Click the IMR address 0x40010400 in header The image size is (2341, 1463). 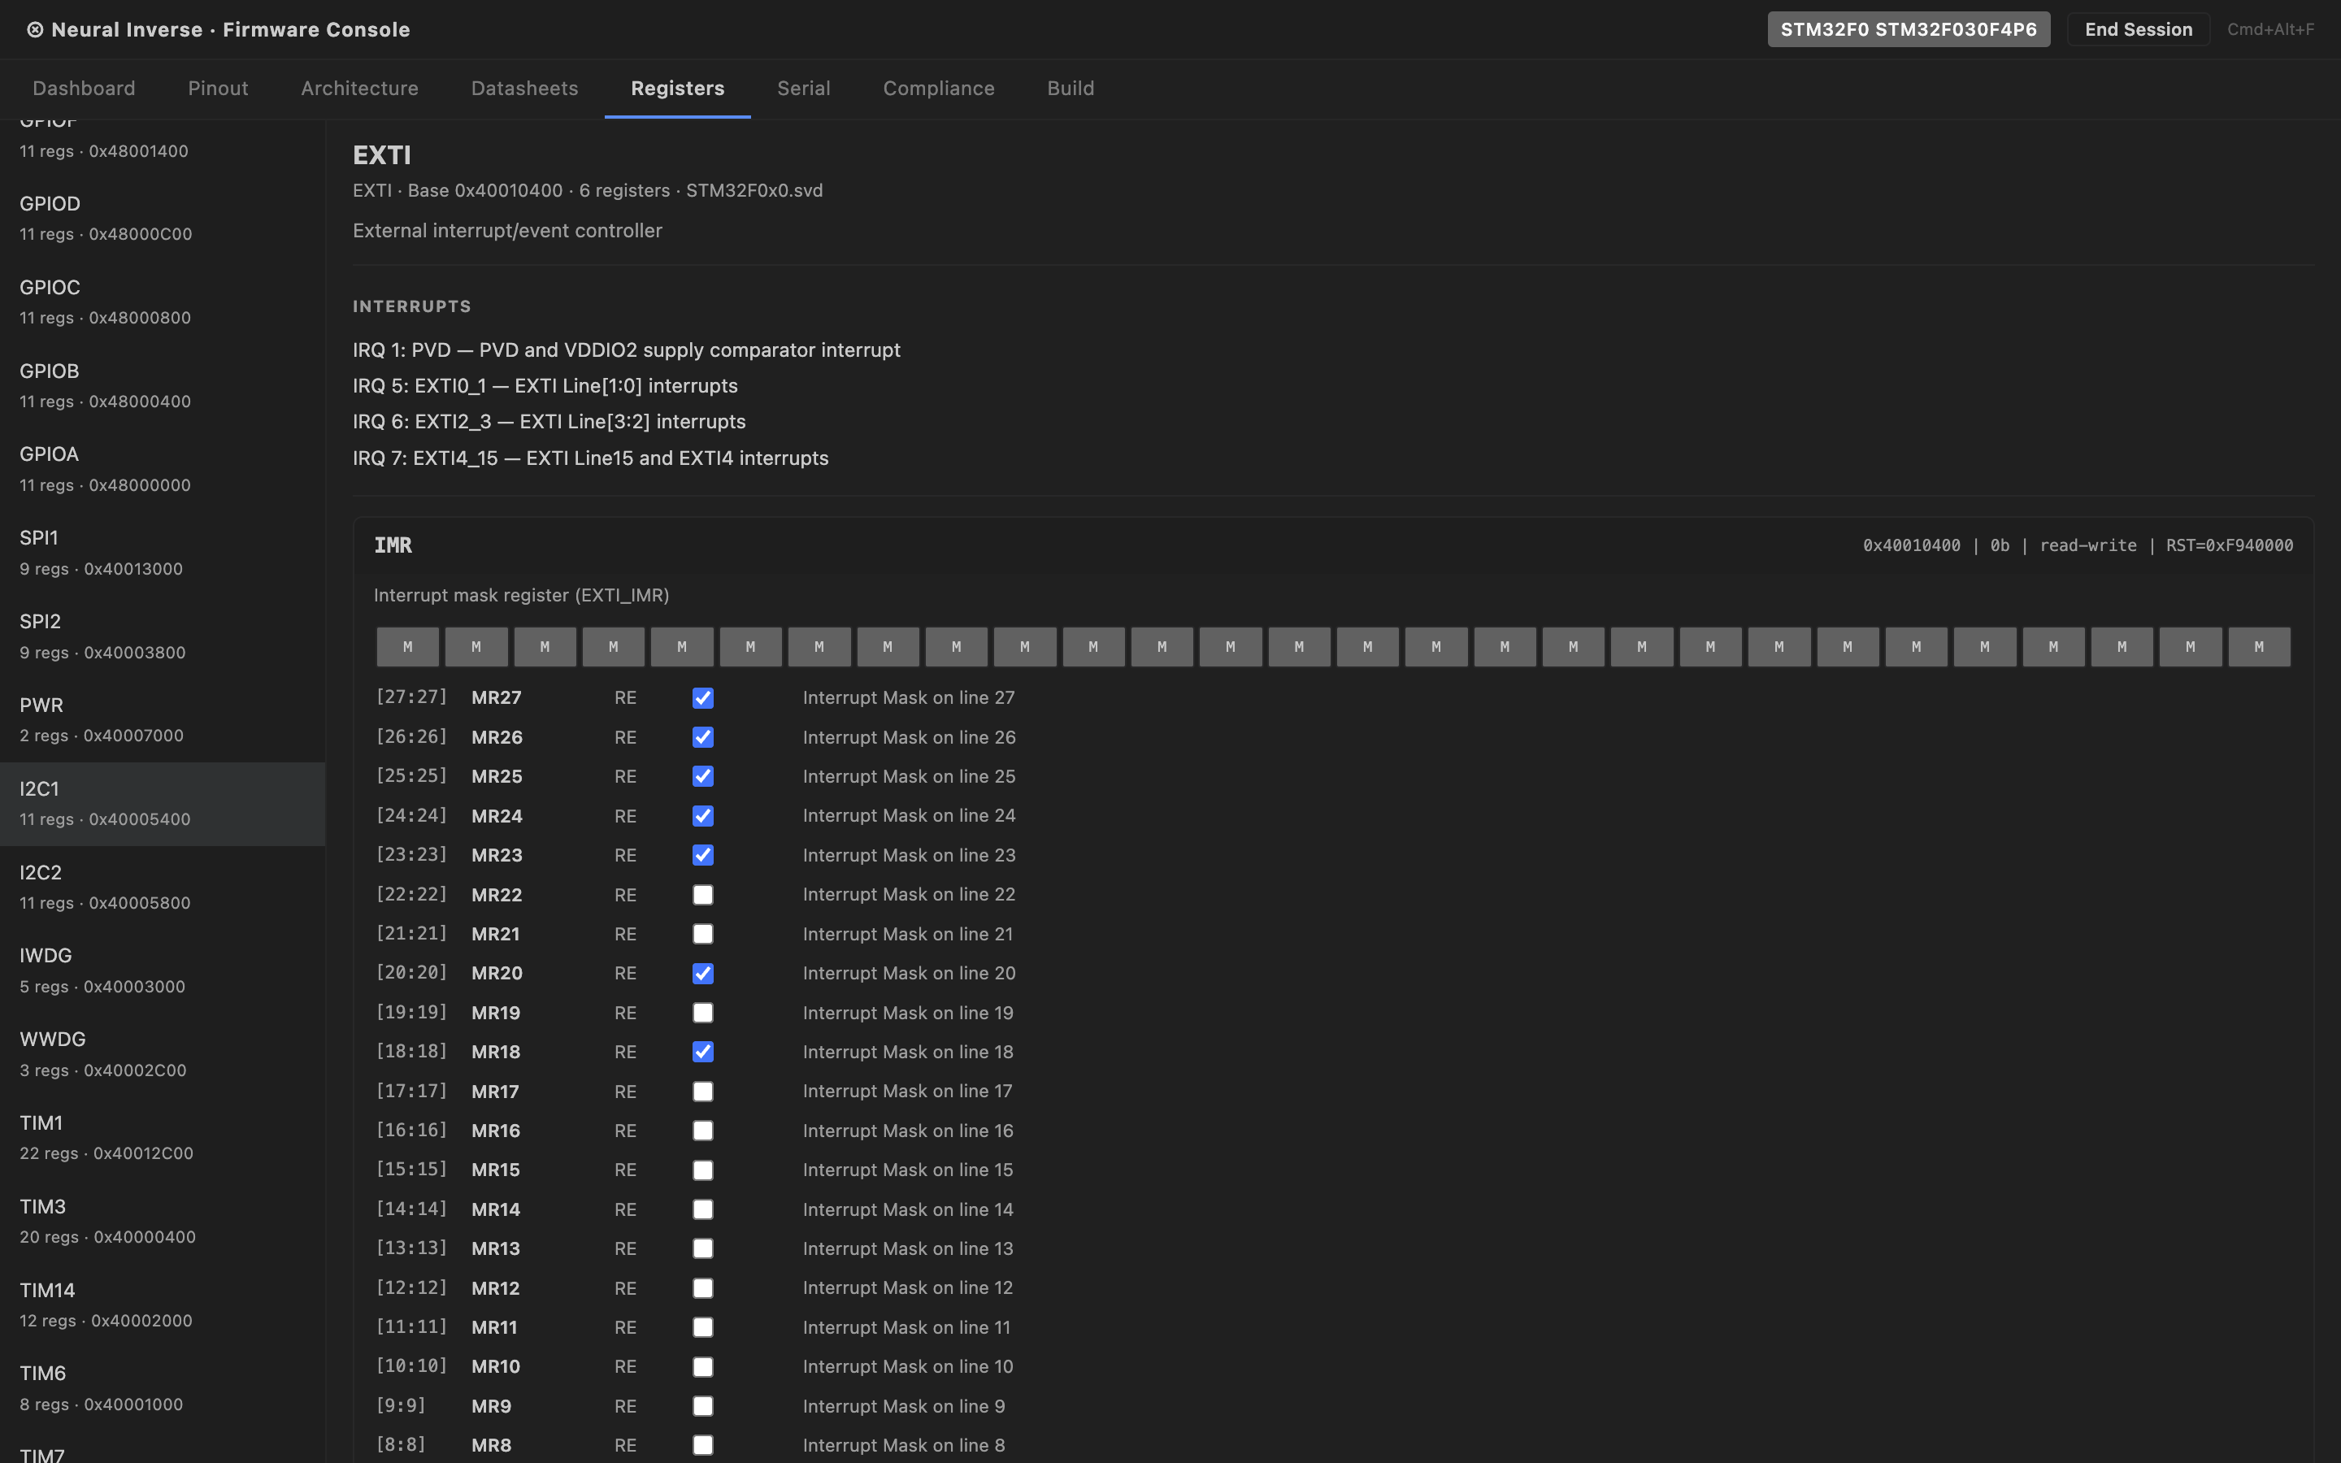(1912, 545)
